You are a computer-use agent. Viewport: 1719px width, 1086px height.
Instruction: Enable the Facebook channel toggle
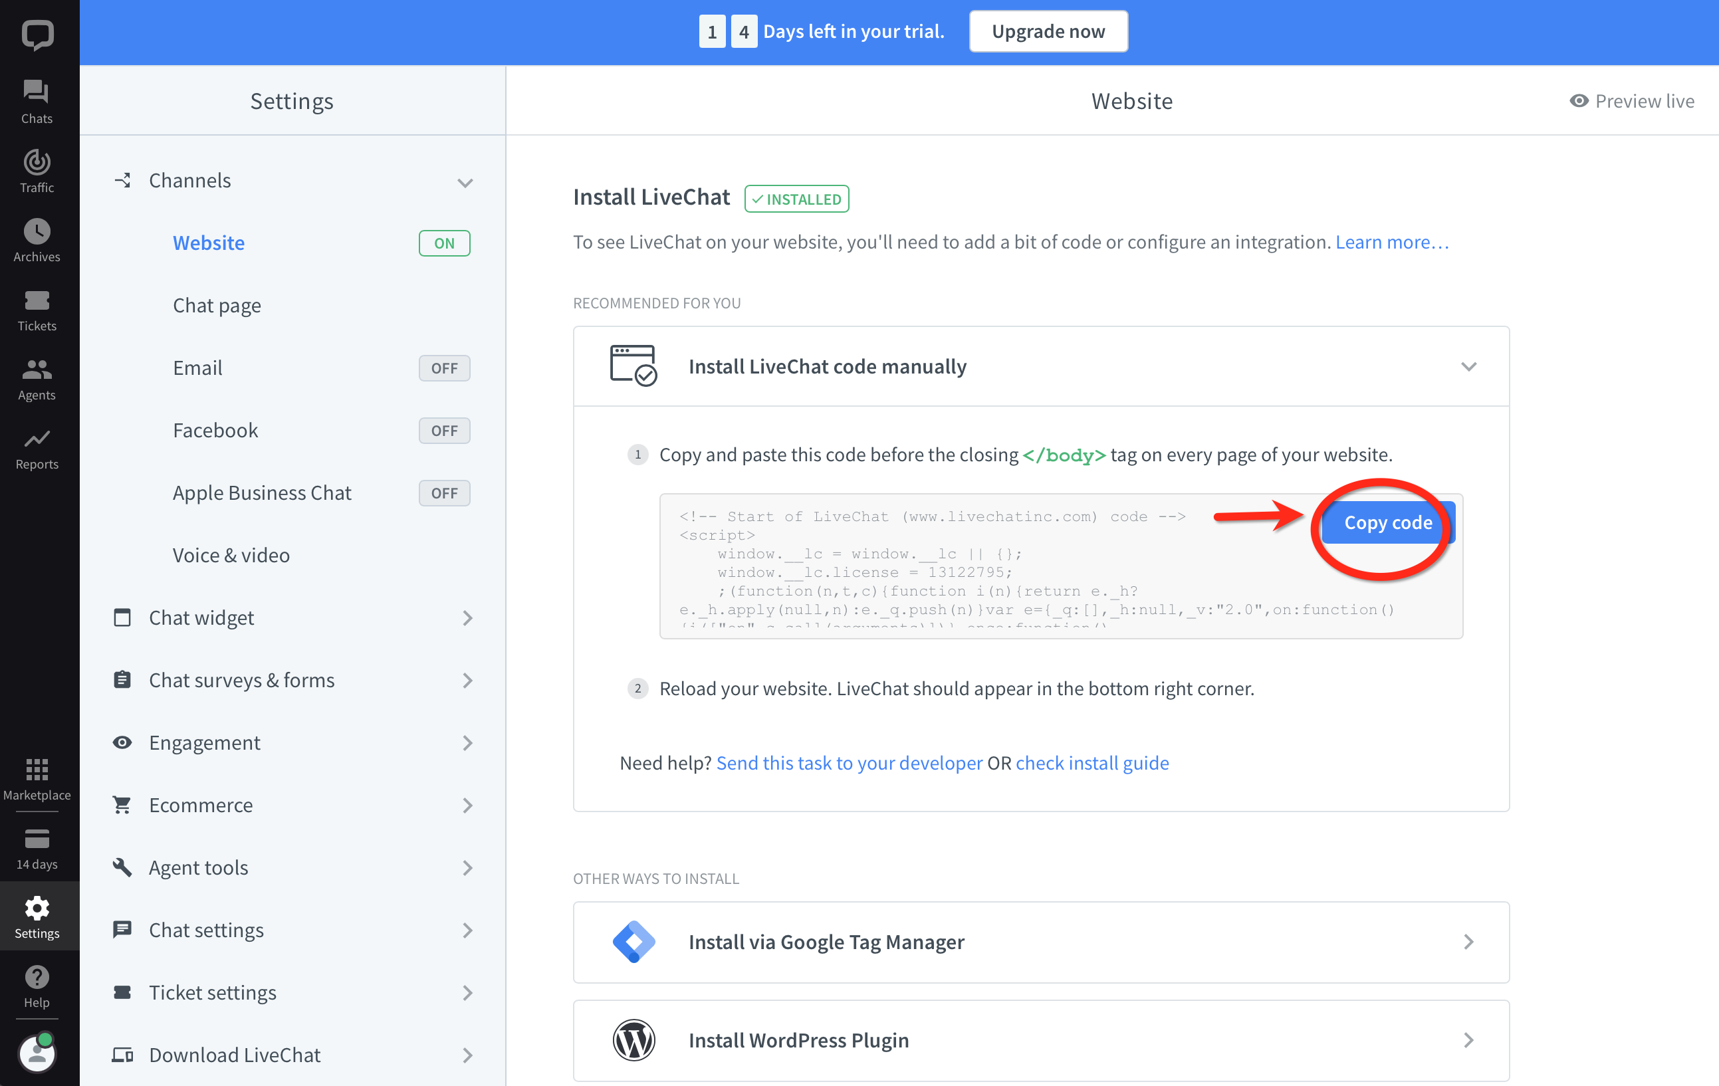click(444, 430)
